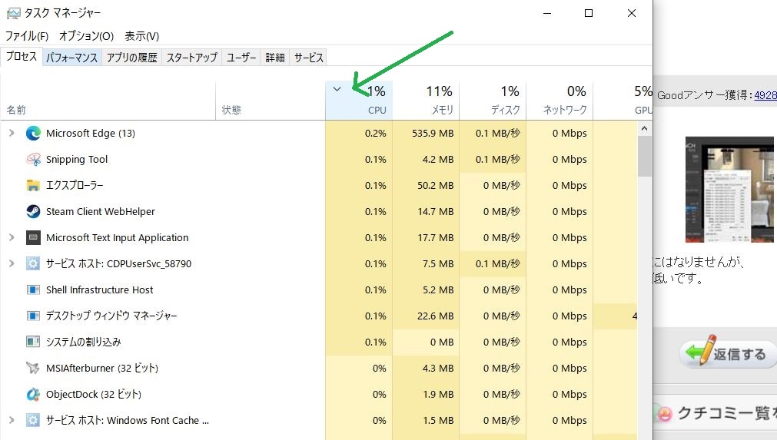Open the screenshot thumbnail in browser page

pos(729,190)
